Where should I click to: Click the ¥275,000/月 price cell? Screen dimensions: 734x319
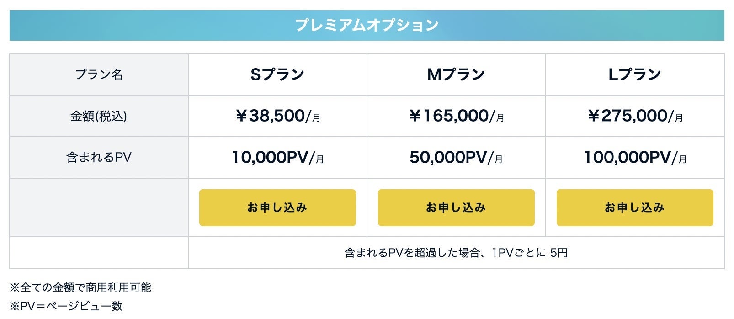coord(635,116)
